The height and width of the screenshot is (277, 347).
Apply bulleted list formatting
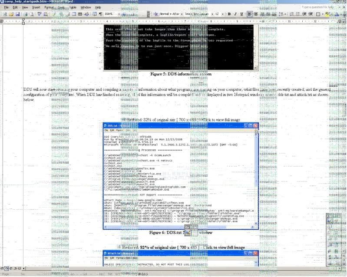click(298, 14)
